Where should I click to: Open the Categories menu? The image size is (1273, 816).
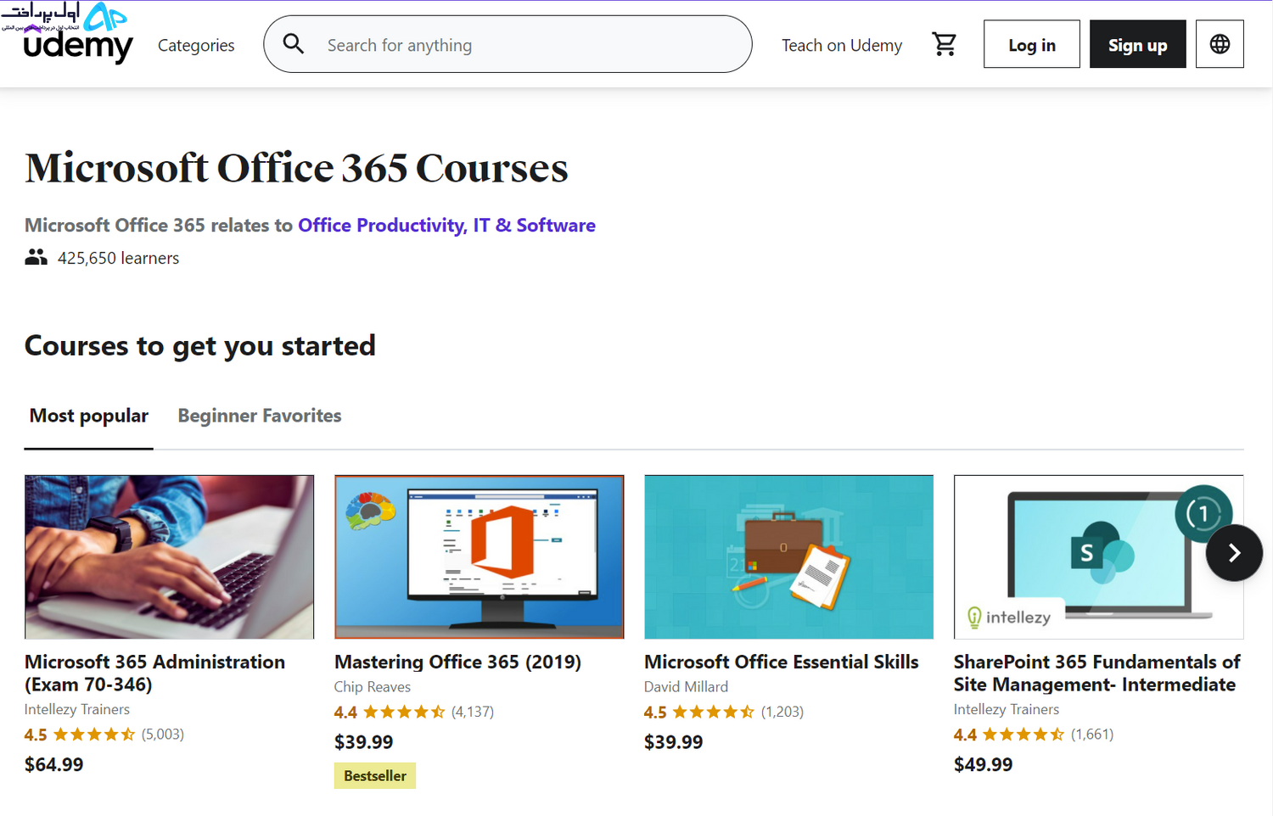196,45
